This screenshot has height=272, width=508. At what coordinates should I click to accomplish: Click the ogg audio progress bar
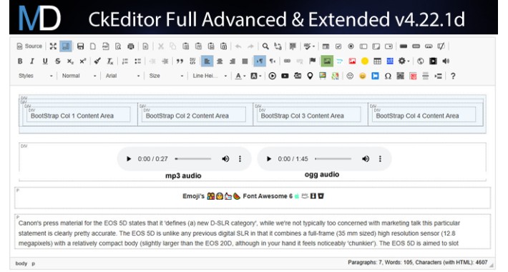click(333, 159)
